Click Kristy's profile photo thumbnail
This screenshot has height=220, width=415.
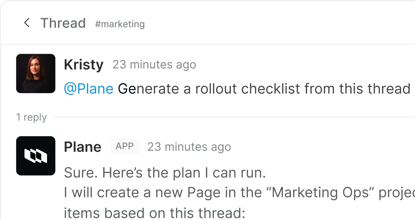coord(36,73)
